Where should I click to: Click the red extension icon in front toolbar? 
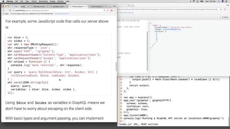(111, 10)
